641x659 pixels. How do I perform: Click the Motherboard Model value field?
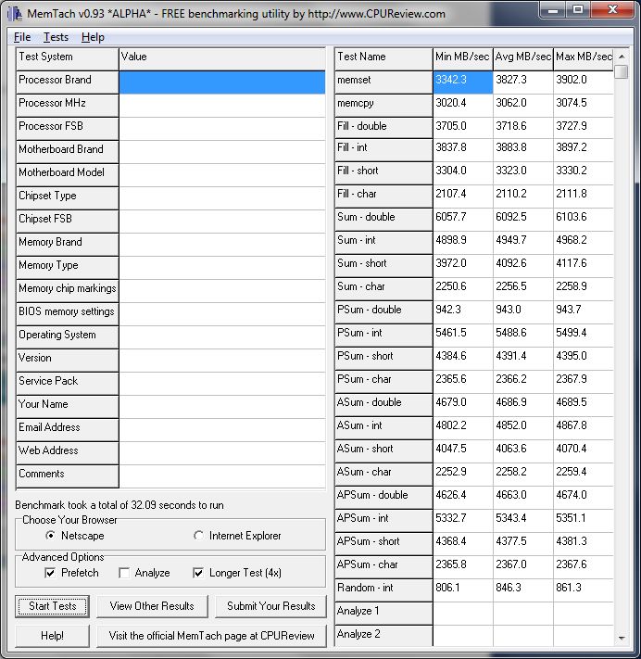(x=222, y=175)
